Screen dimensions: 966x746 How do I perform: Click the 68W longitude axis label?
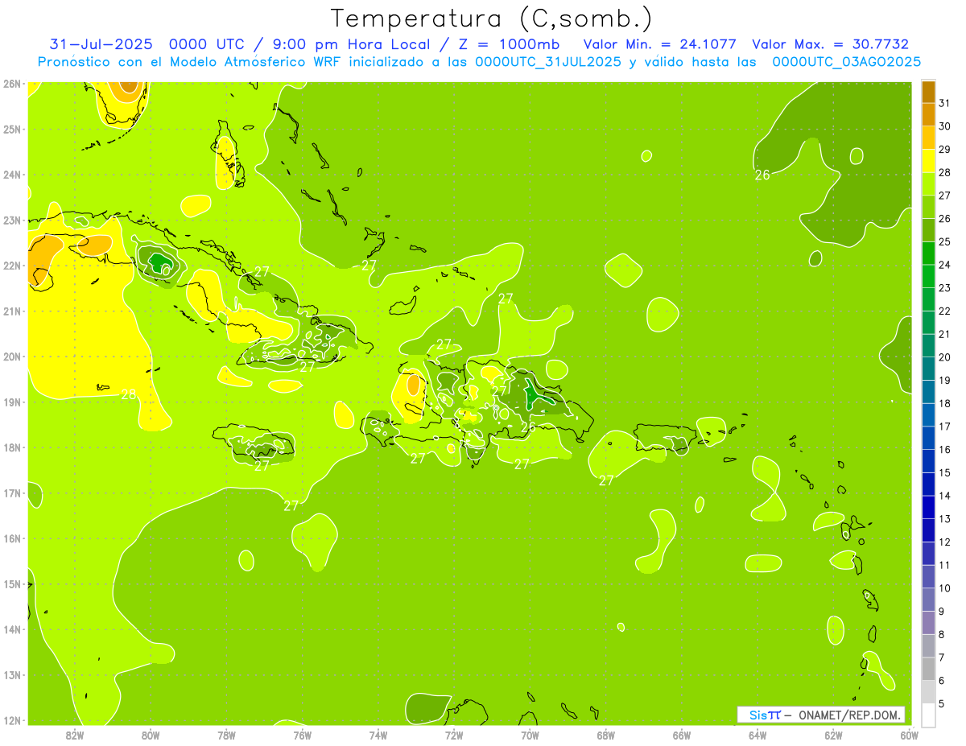point(606,736)
